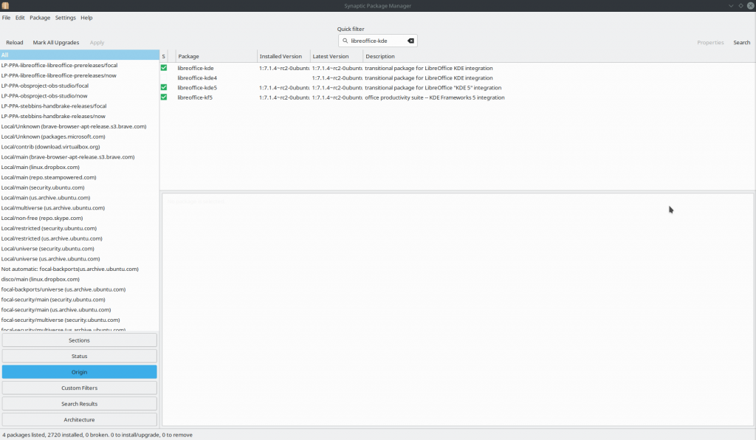Toggle the status checkbox for libreoffice-kf5
Viewport: 756px width, 440px height.
click(x=164, y=97)
